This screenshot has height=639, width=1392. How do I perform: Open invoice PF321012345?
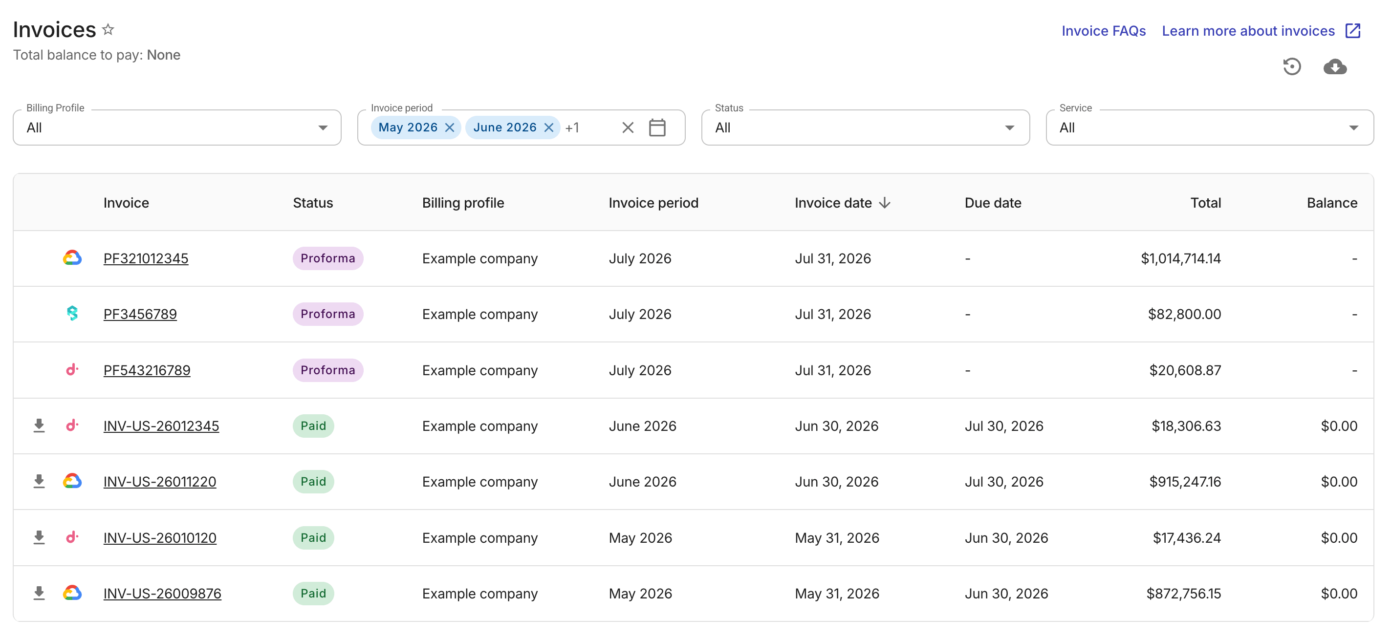146,258
